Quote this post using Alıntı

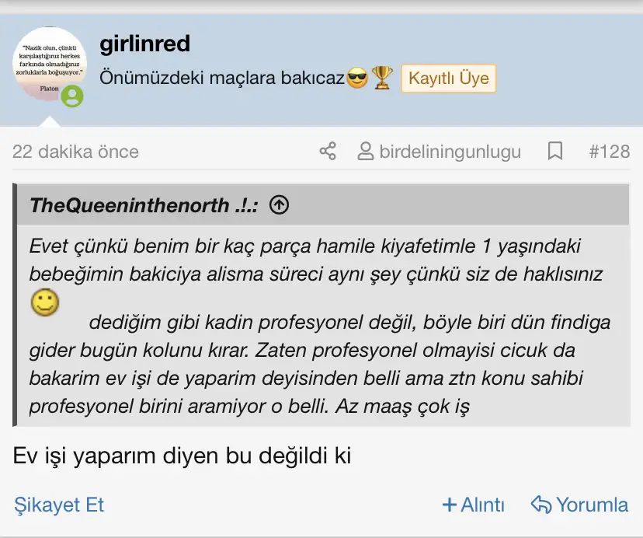pos(473,505)
